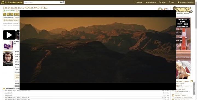
Task: Click the RSS feed icon under title
Action: 4,14
